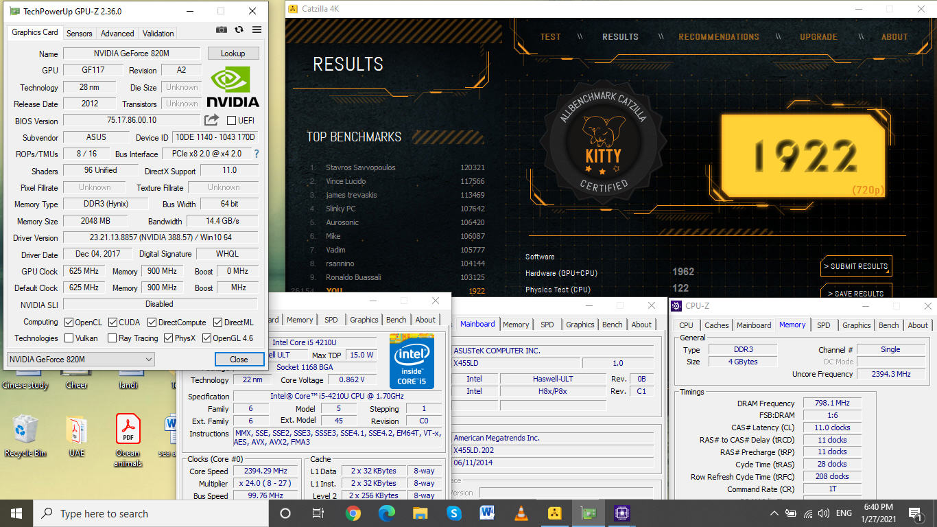The height and width of the screenshot is (527, 937).
Task: Toggle Ray Tracing checkbox
Action: click(x=112, y=338)
